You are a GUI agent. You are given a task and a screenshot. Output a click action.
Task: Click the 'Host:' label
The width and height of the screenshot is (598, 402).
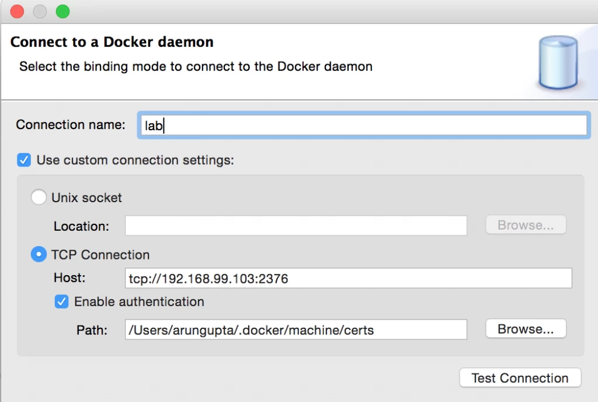(69, 278)
